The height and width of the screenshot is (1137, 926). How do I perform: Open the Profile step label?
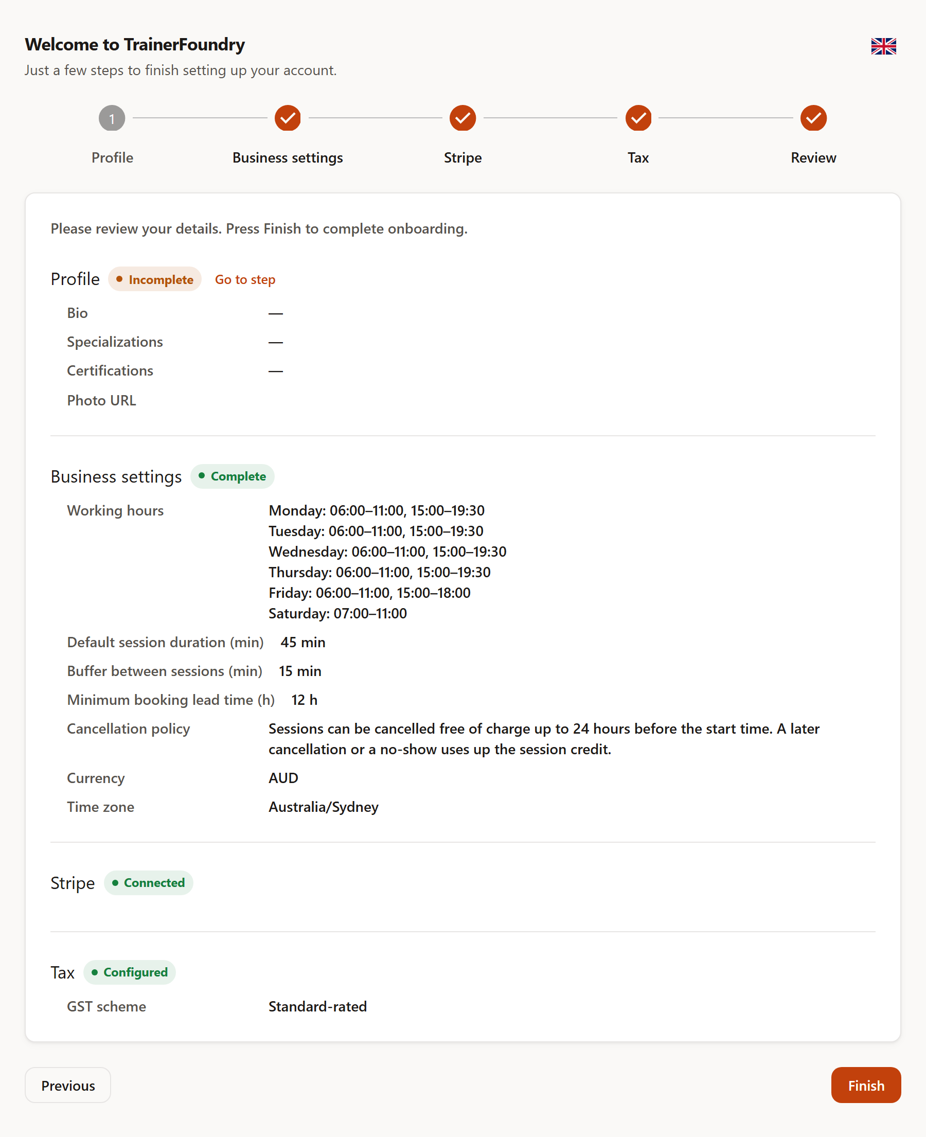pyautogui.click(x=112, y=157)
